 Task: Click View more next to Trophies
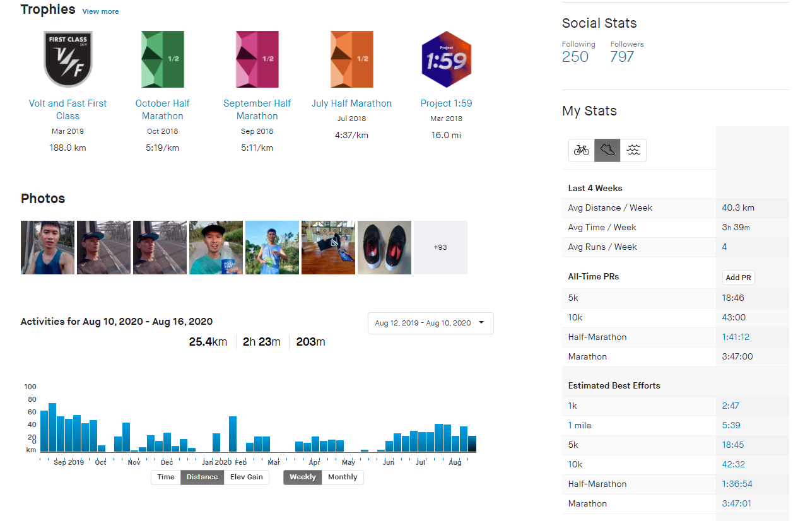click(x=100, y=11)
